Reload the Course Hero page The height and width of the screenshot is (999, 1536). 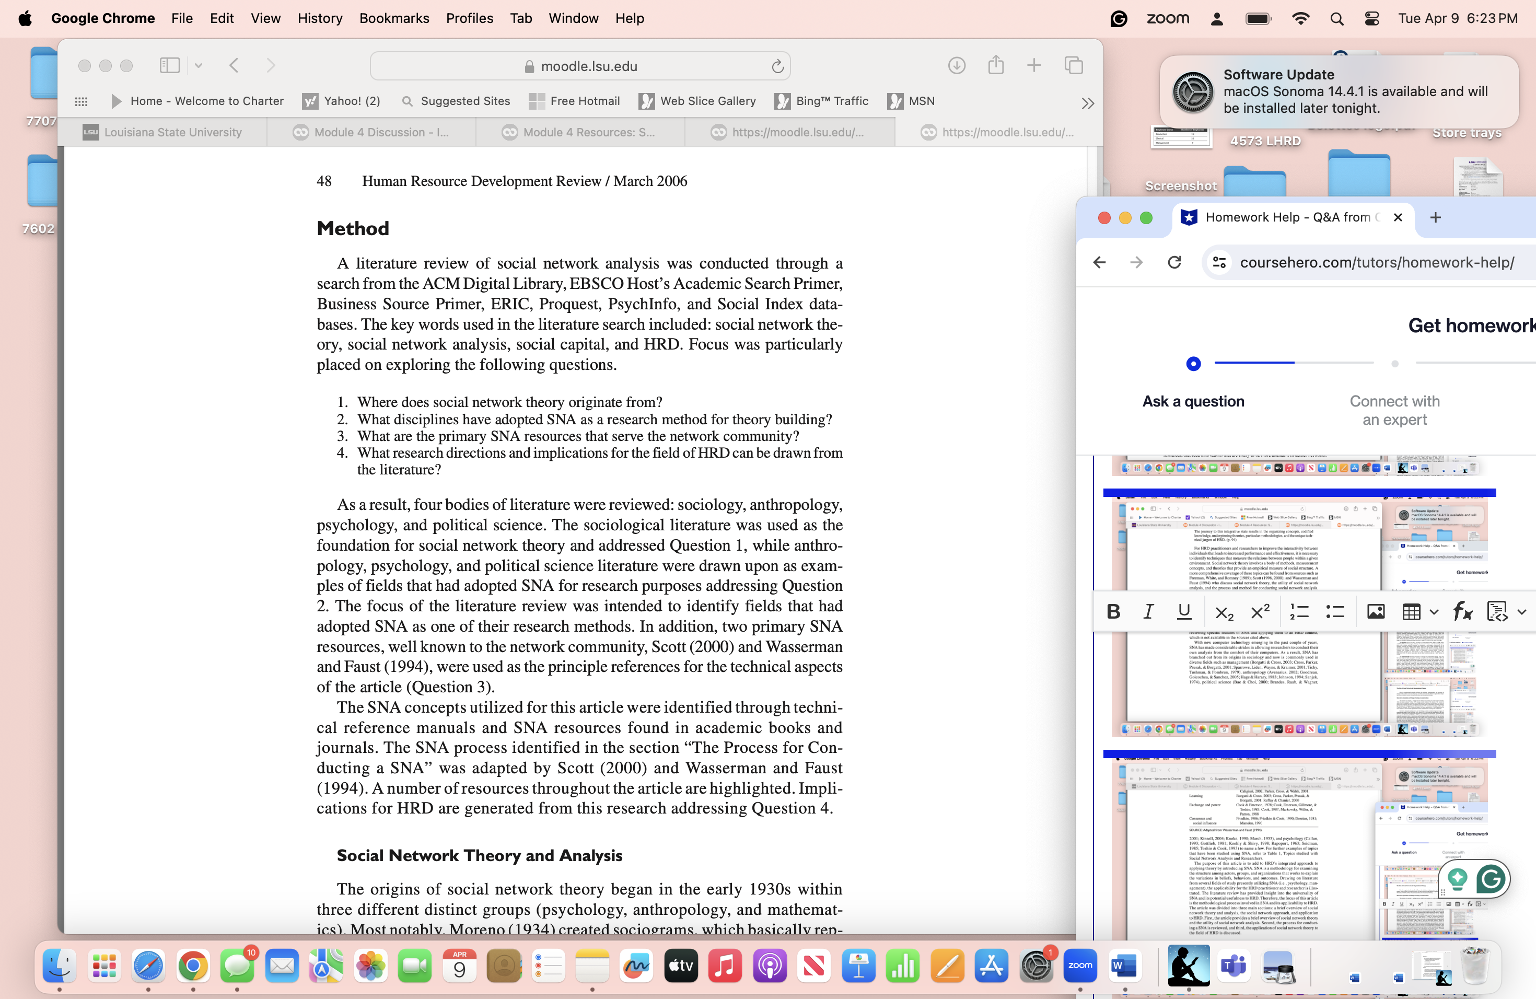(1174, 262)
